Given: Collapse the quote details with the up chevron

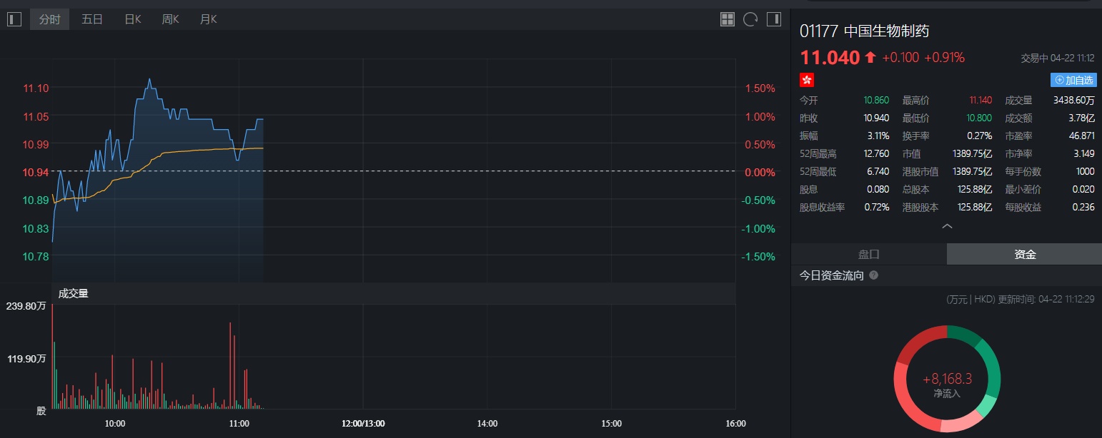Looking at the screenshot, I should click(x=947, y=226).
